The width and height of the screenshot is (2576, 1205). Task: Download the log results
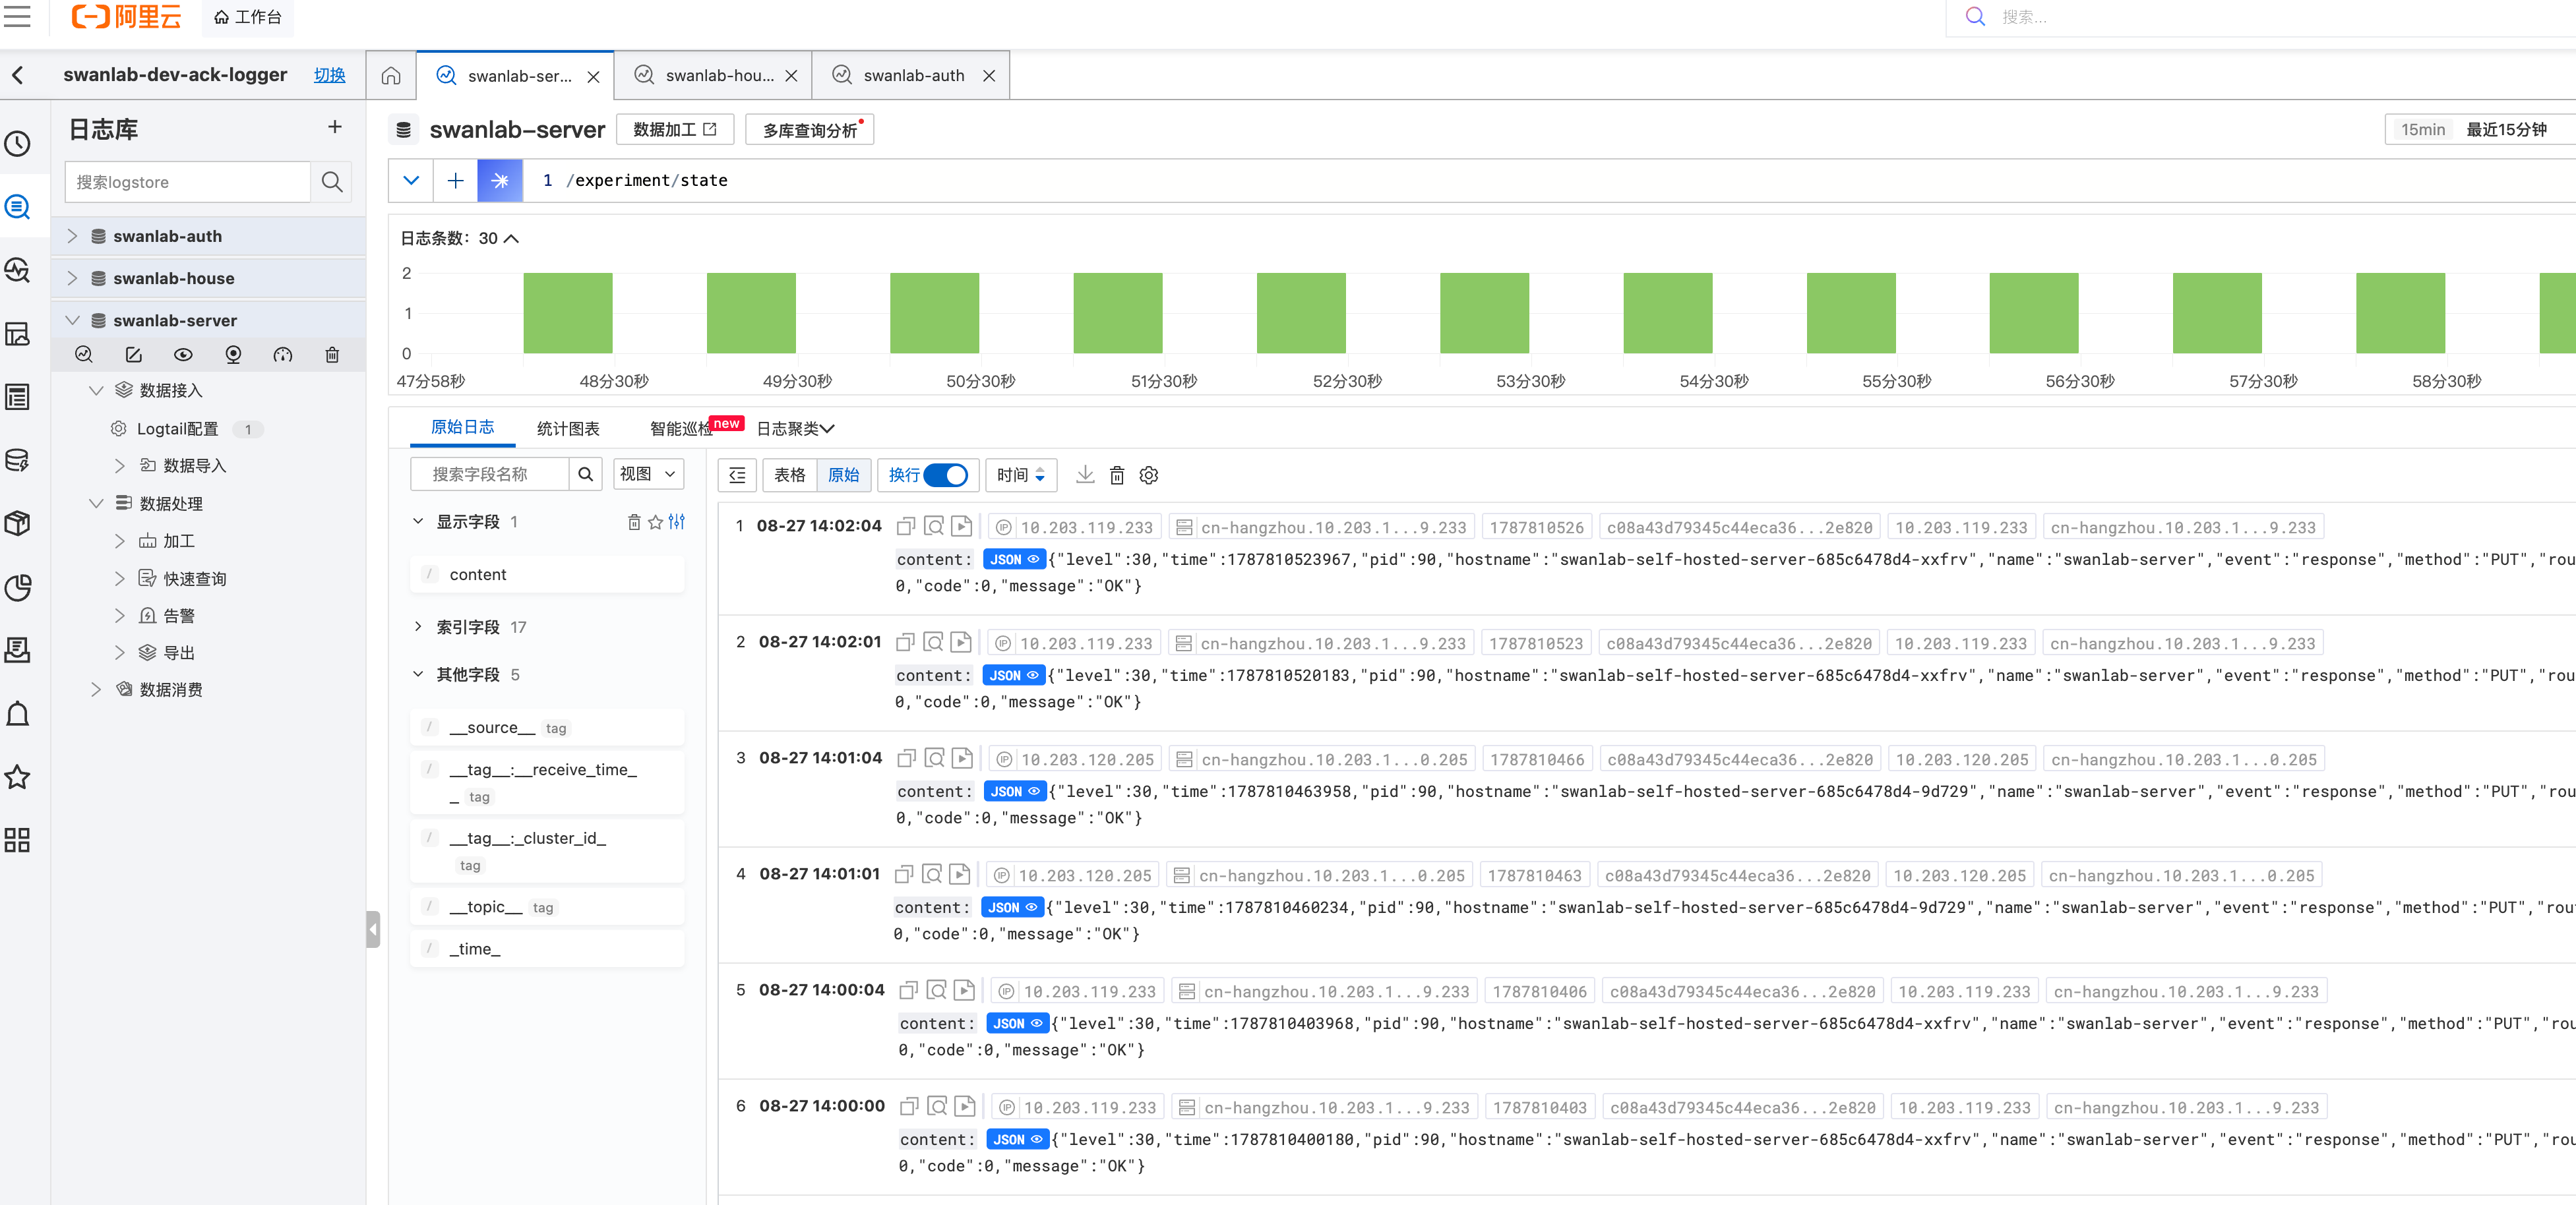[x=1085, y=475]
